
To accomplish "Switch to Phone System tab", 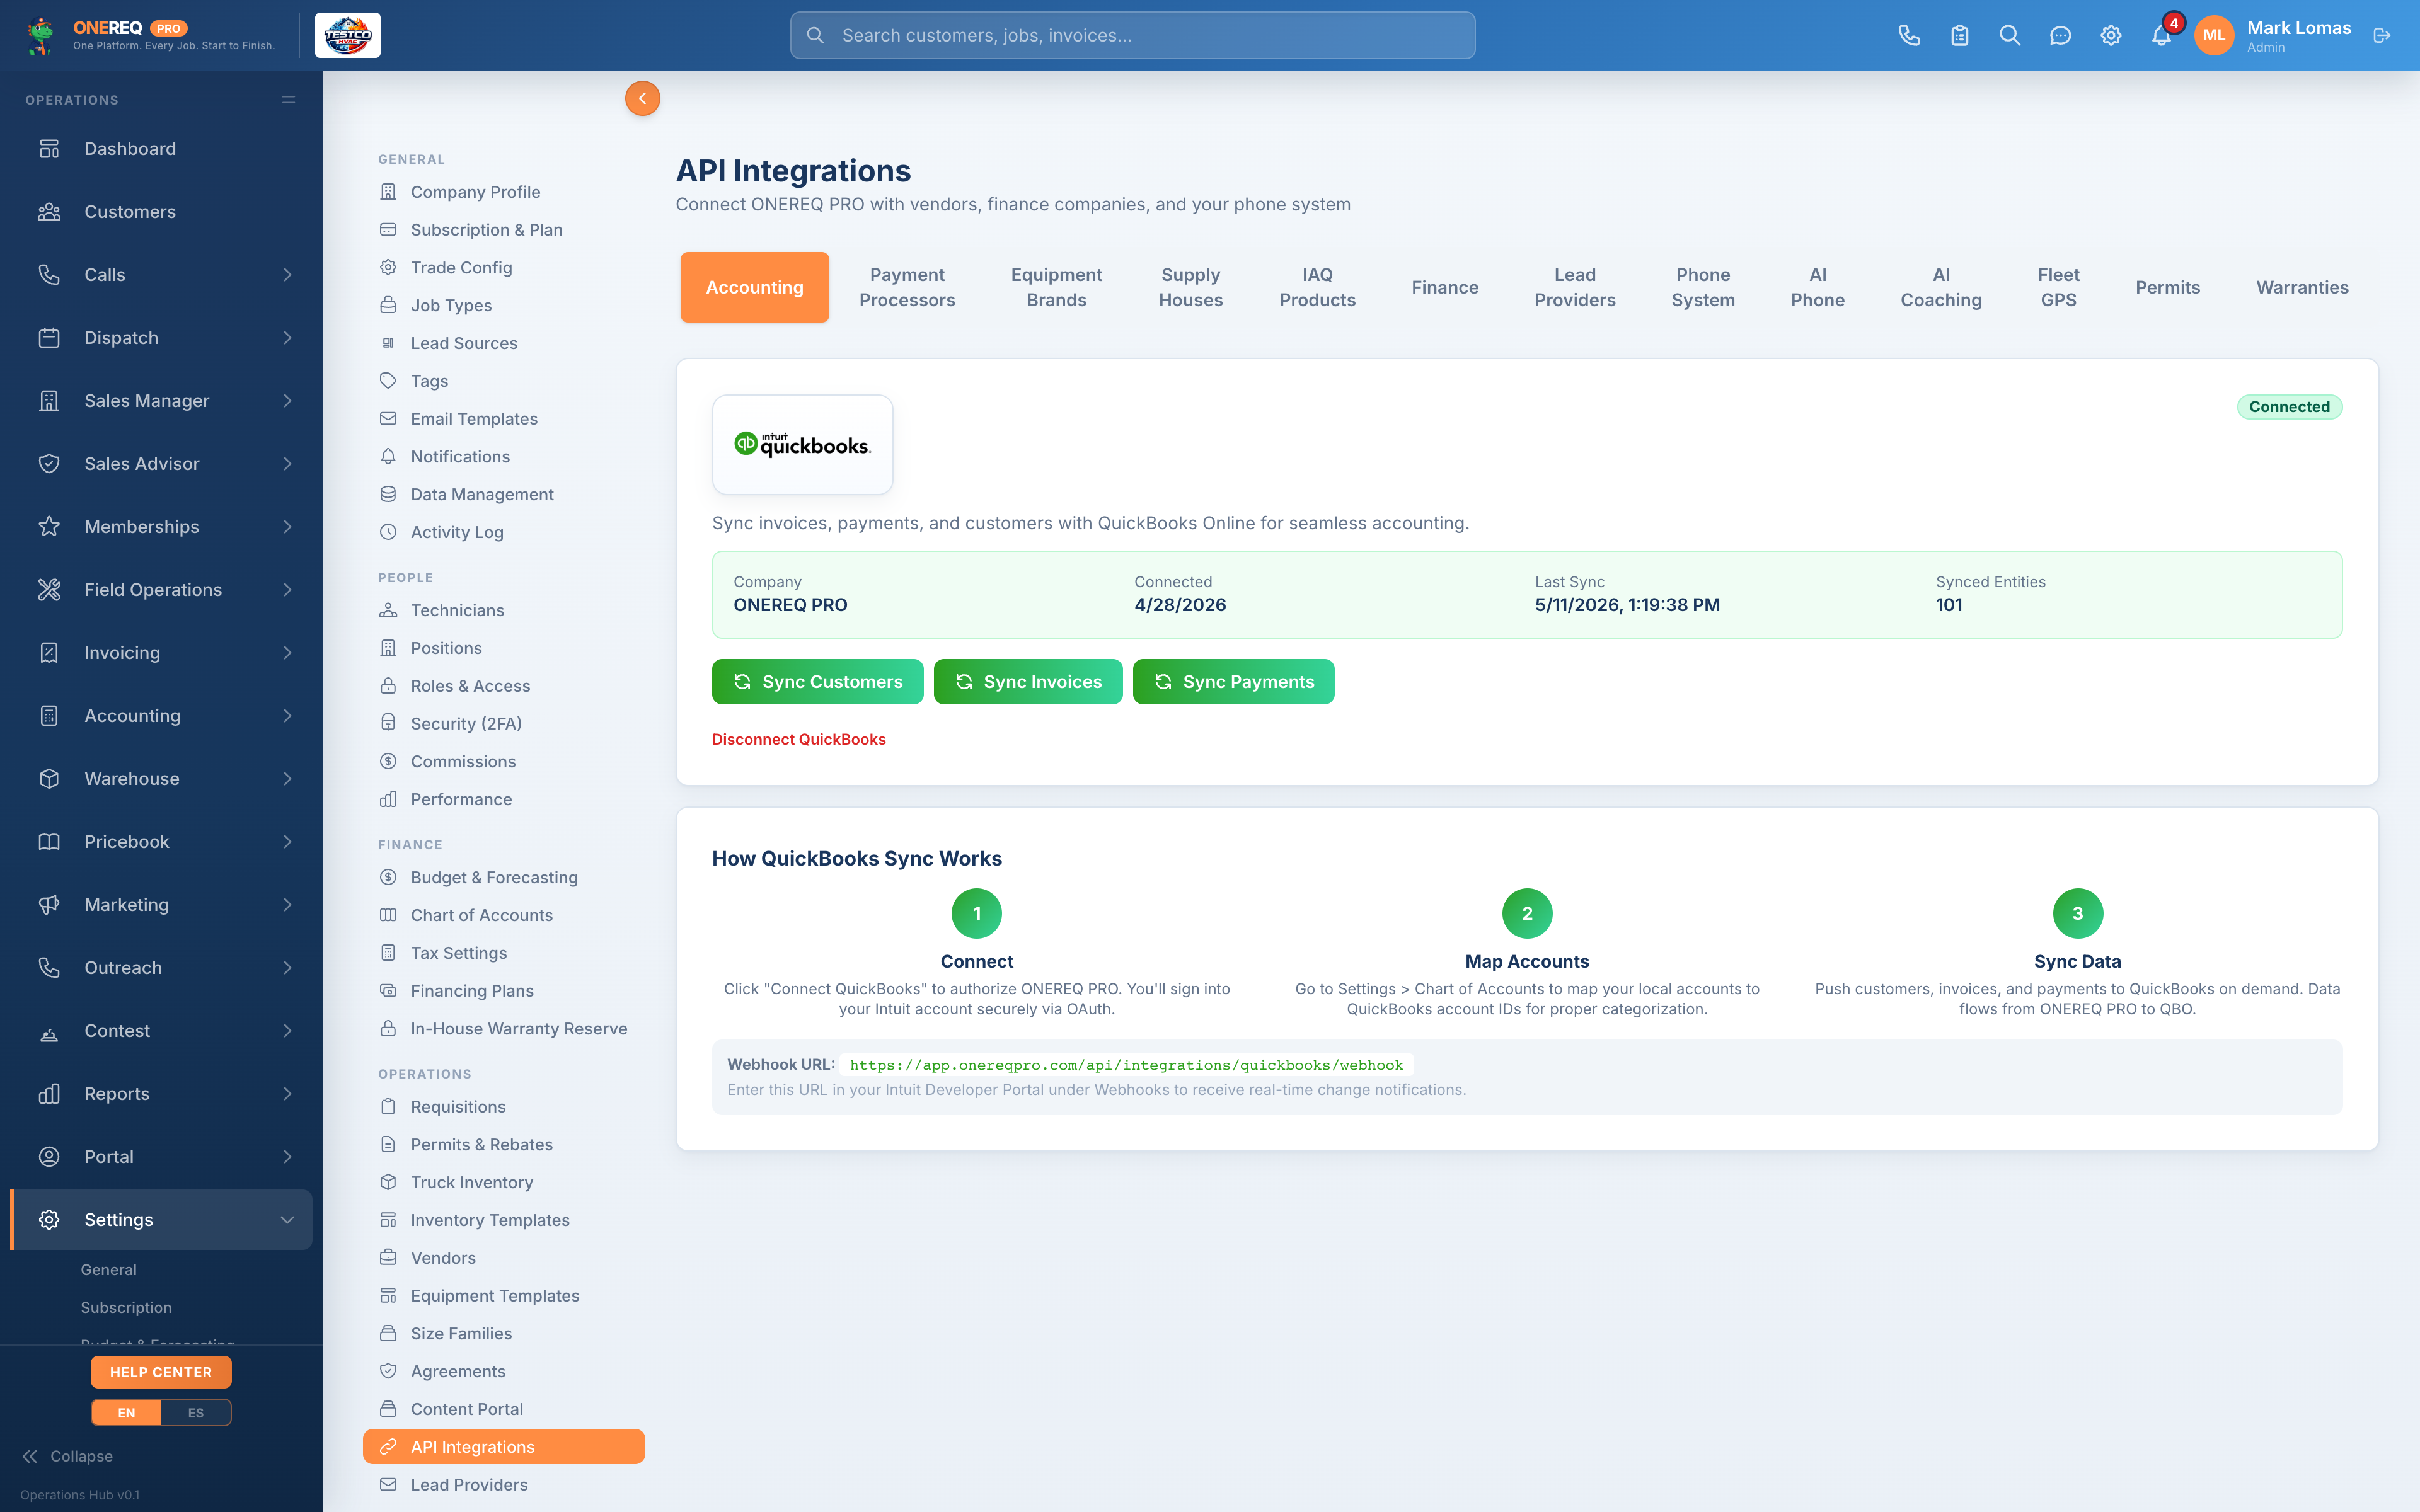I will coord(1703,287).
